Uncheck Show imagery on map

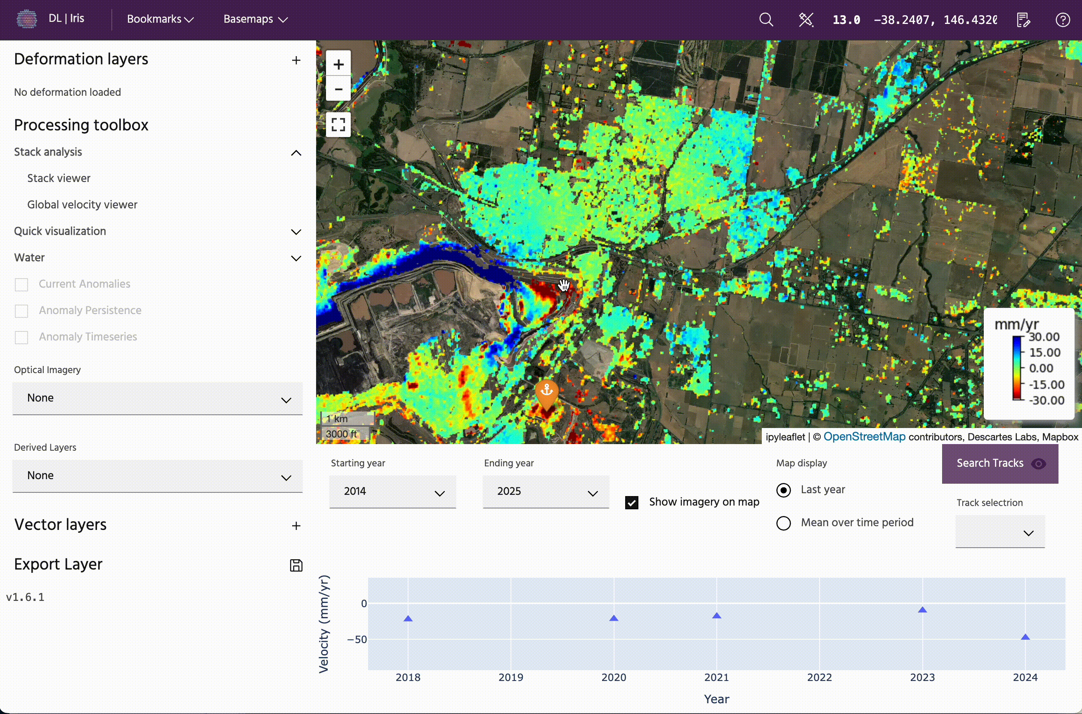[x=631, y=502]
